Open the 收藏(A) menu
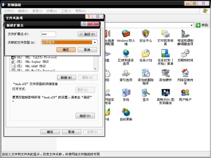Viewport: 211px width, 158px height. (51, 11)
